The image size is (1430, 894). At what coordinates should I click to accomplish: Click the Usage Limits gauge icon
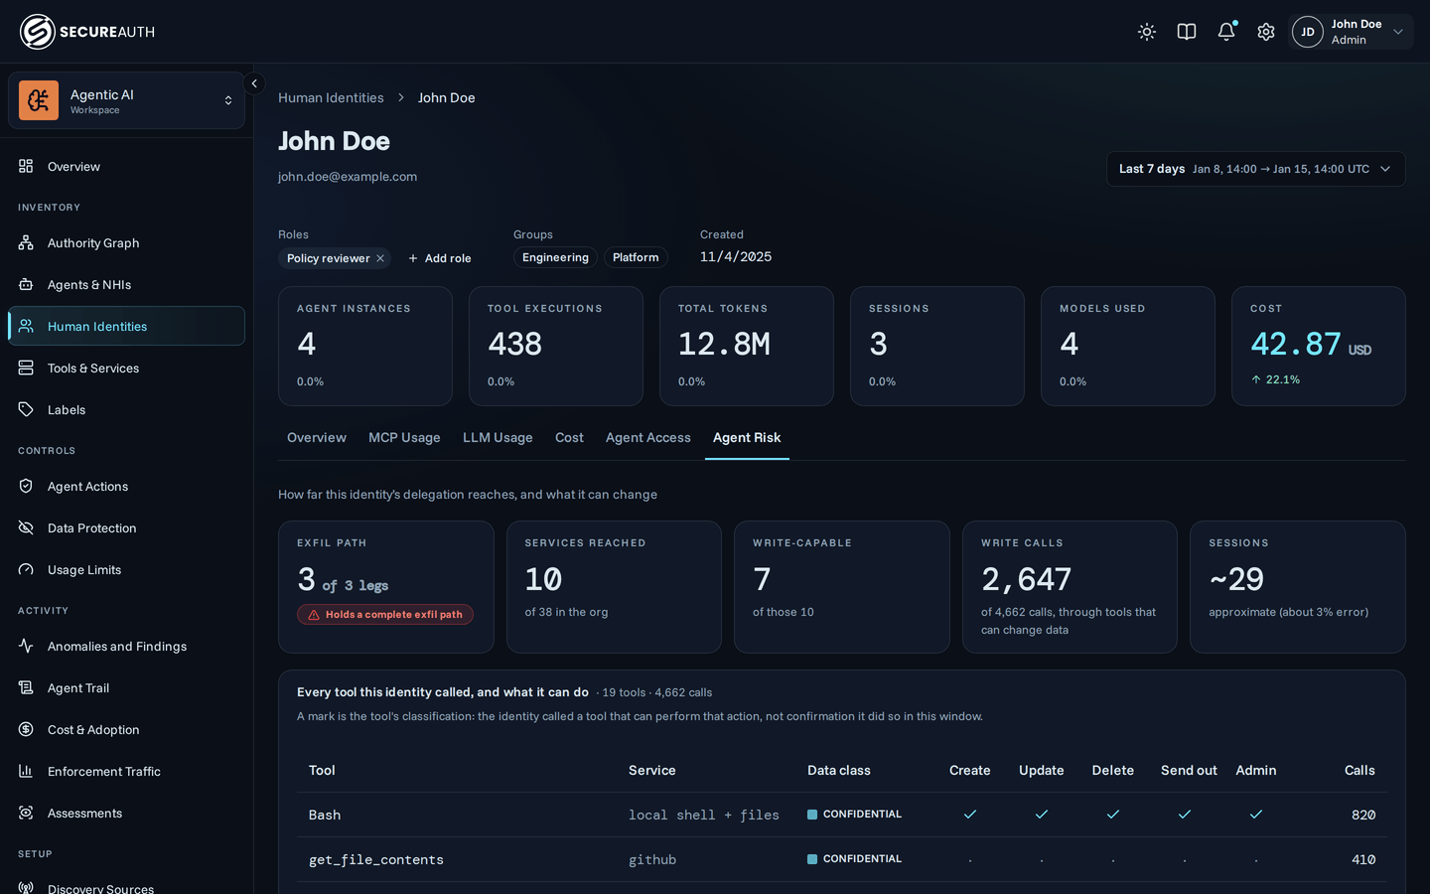coord(26,569)
